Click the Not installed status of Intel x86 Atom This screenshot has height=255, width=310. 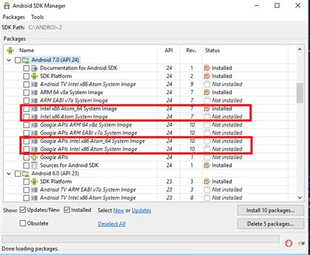click(x=227, y=117)
